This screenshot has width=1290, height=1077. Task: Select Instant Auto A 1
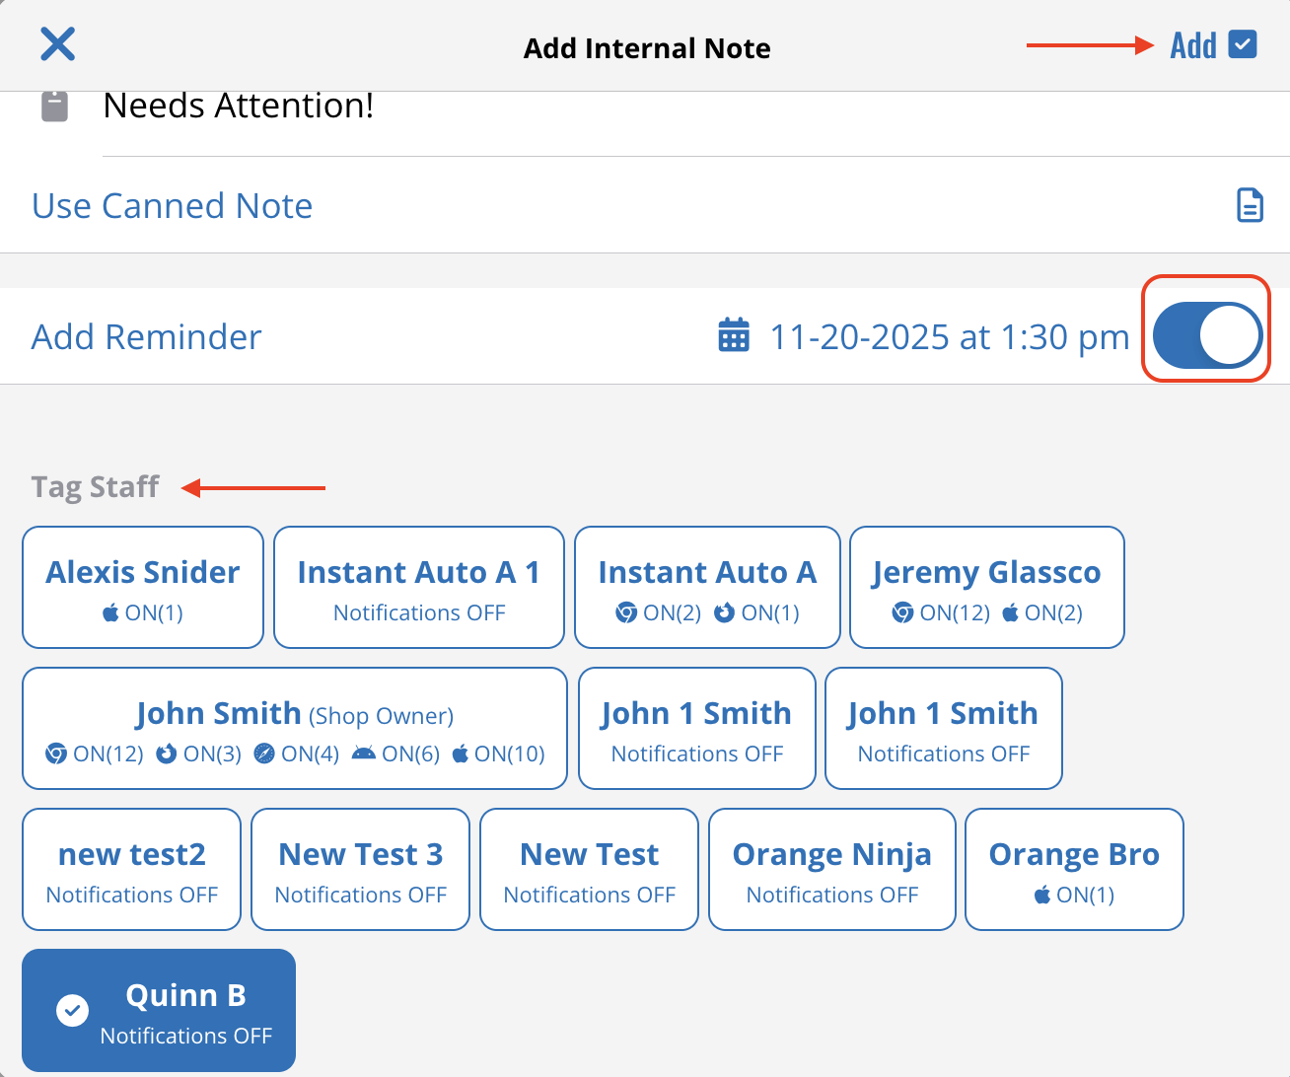click(x=418, y=587)
